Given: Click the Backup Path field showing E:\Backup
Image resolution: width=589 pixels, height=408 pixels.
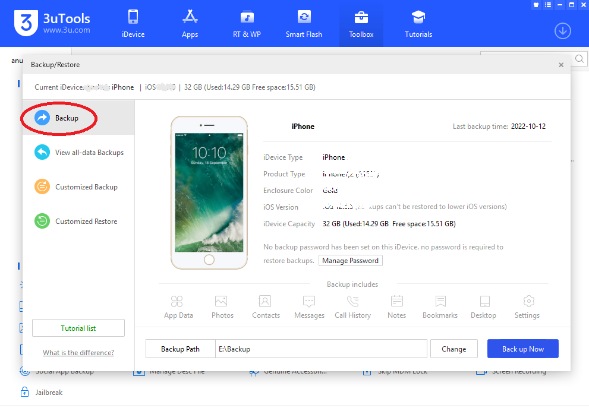Looking at the screenshot, I should click(x=321, y=349).
